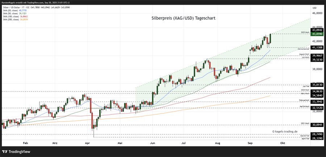The height and width of the screenshot is (157, 326).
Task: Toggle the SMA (200, close) indicator legend
Action: click(10, 20)
